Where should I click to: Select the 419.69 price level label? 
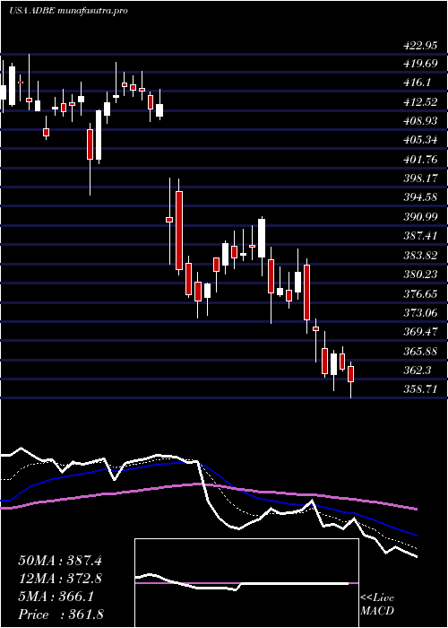pyautogui.click(x=419, y=64)
